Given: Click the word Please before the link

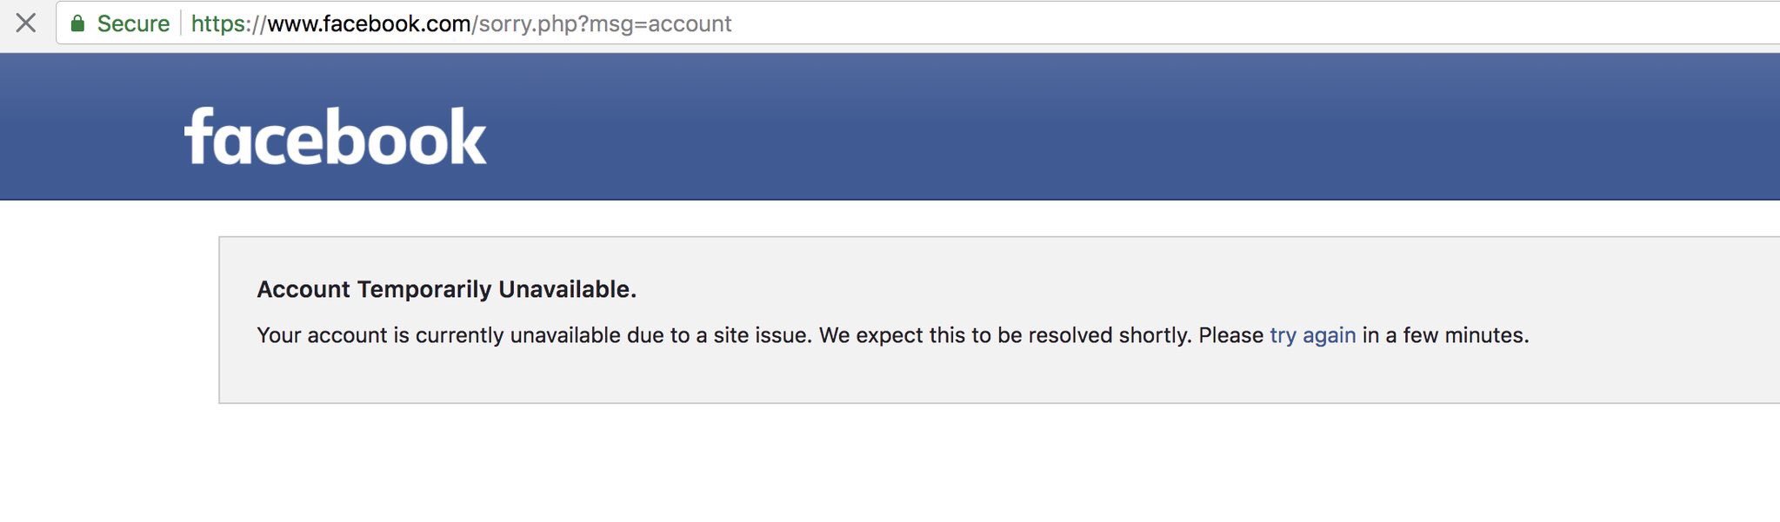Looking at the screenshot, I should (1231, 335).
